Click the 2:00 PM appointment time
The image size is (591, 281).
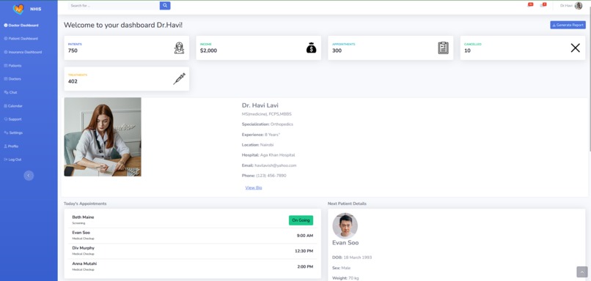tap(305, 266)
